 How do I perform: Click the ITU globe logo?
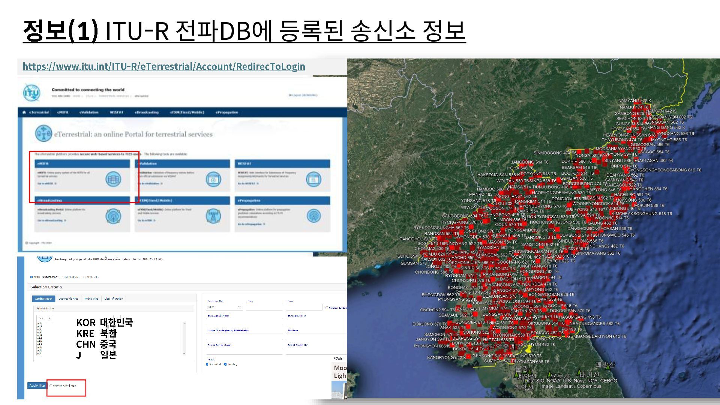(31, 93)
